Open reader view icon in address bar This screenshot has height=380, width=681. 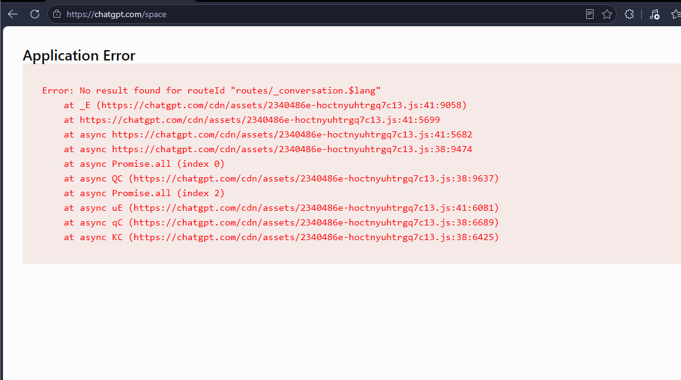point(590,14)
